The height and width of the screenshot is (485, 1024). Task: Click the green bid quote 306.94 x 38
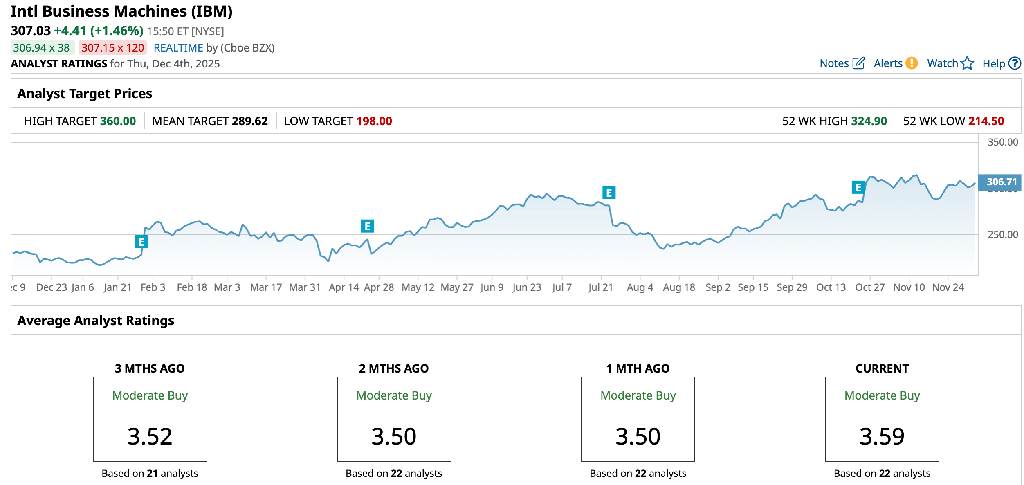[x=42, y=48]
